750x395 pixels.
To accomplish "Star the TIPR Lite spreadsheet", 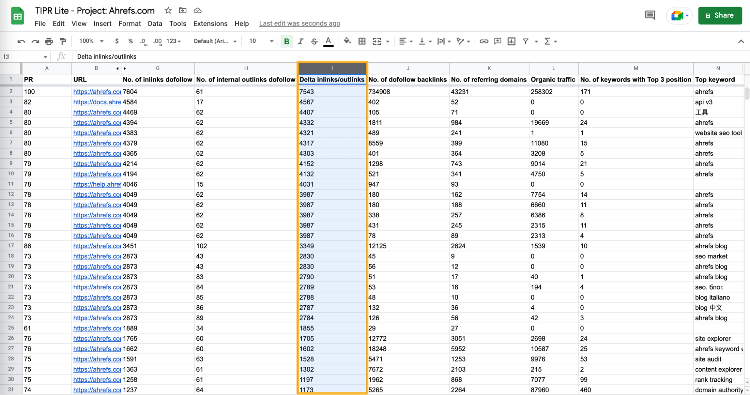I will [x=168, y=10].
